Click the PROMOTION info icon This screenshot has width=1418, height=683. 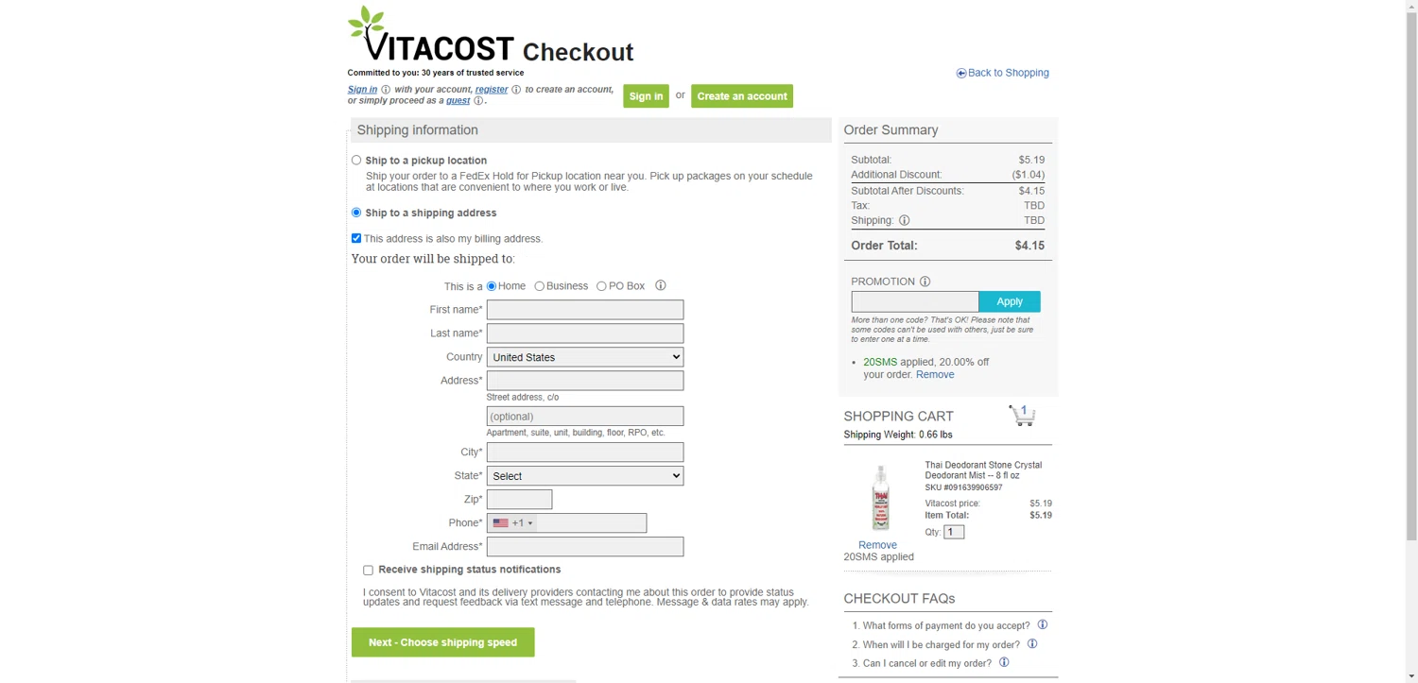point(925,282)
